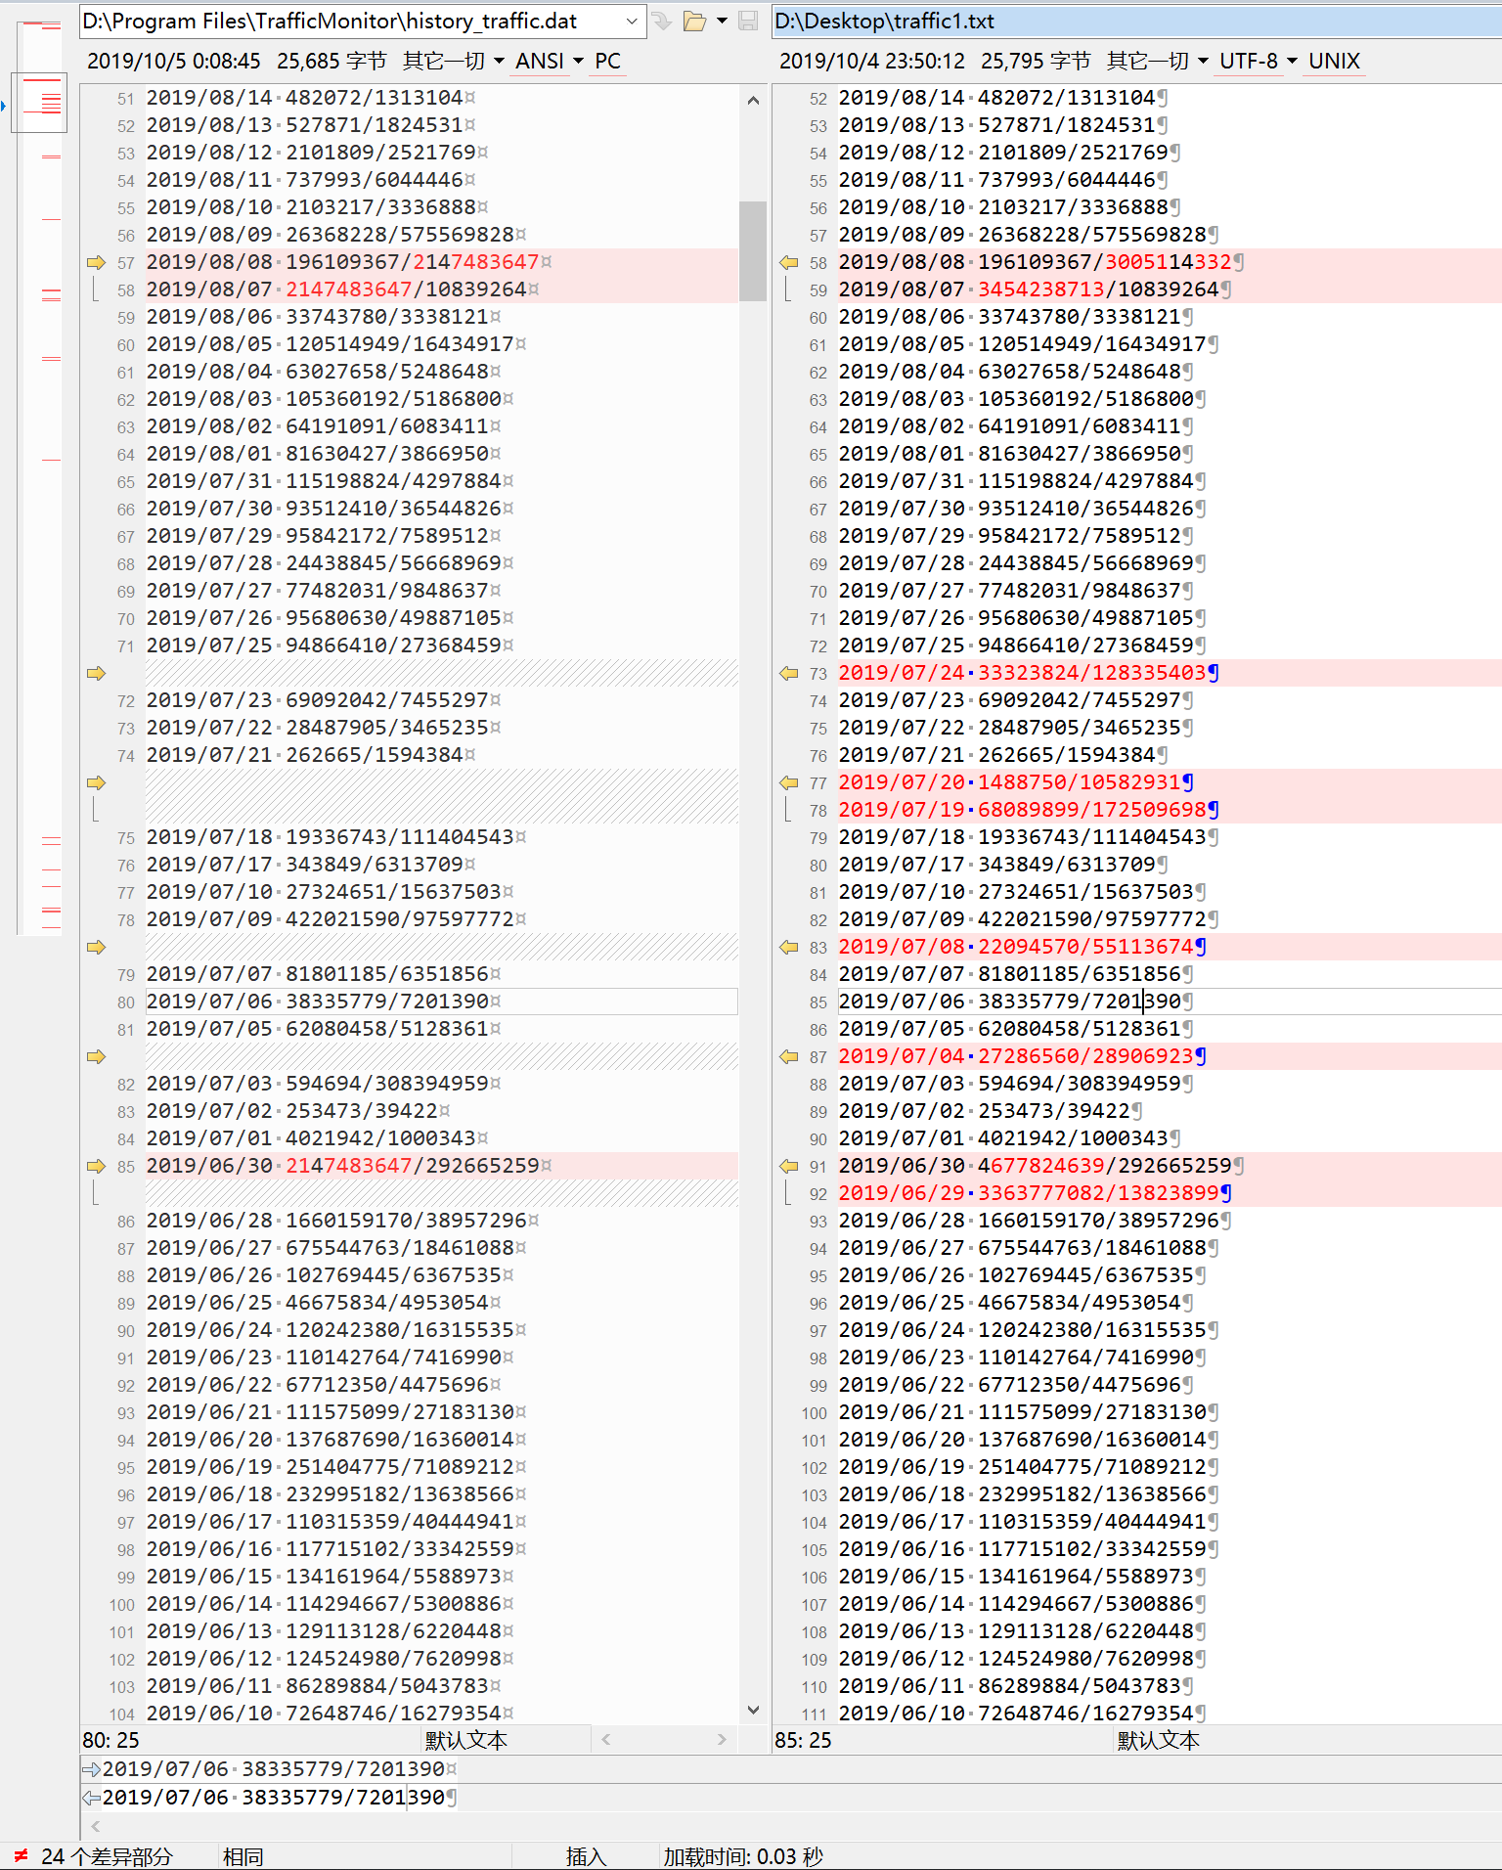Click the UNIX line-ending label on right
The image size is (1502, 1870).
click(1335, 61)
